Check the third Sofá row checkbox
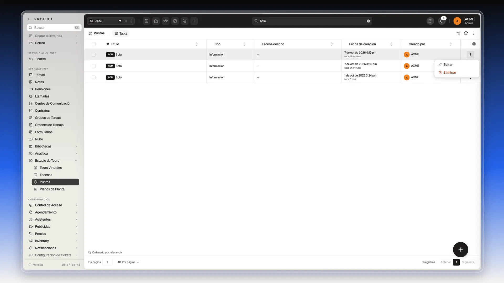504x283 pixels. [94, 77]
